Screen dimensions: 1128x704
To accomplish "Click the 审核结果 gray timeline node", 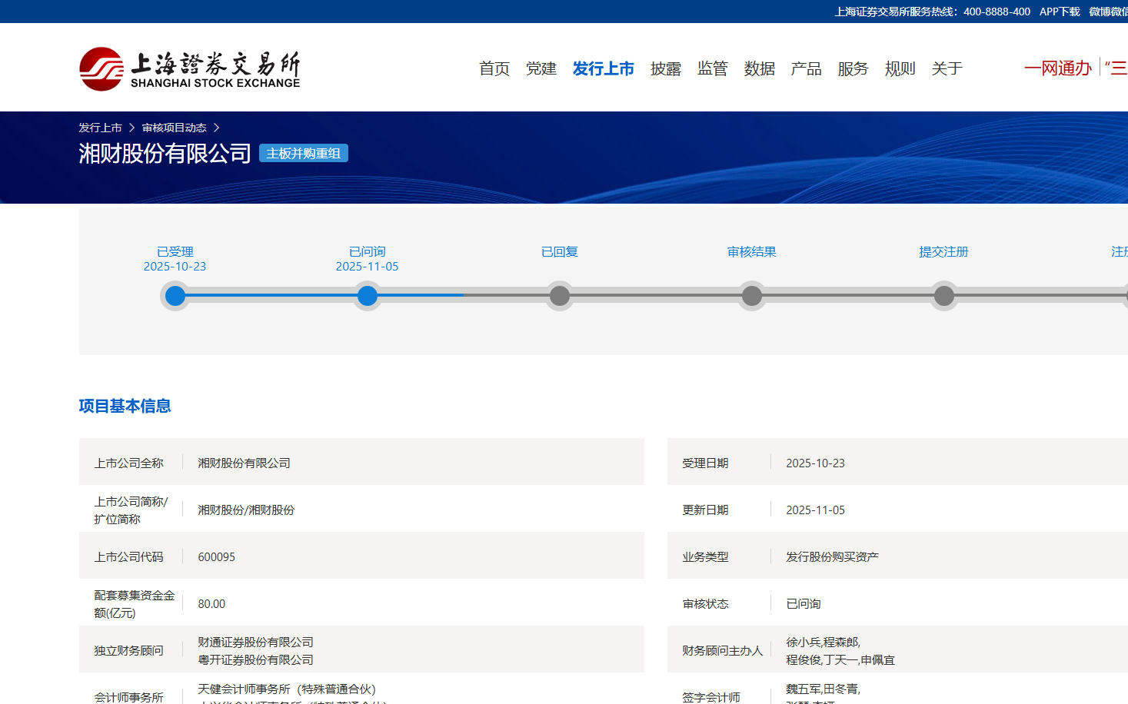I will (x=752, y=296).
